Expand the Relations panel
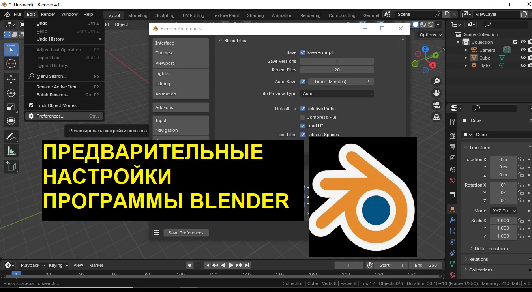 click(478, 259)
